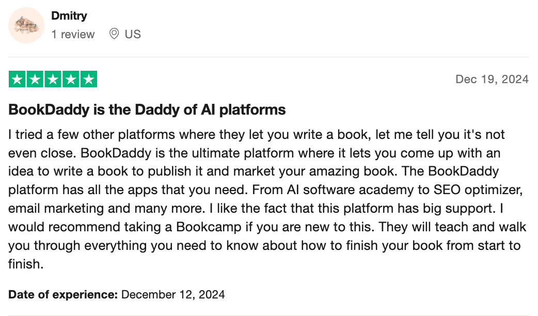Click the "Date of experience:" label
The height and width of the screenshot is (316, 538).
coord(63,295)
